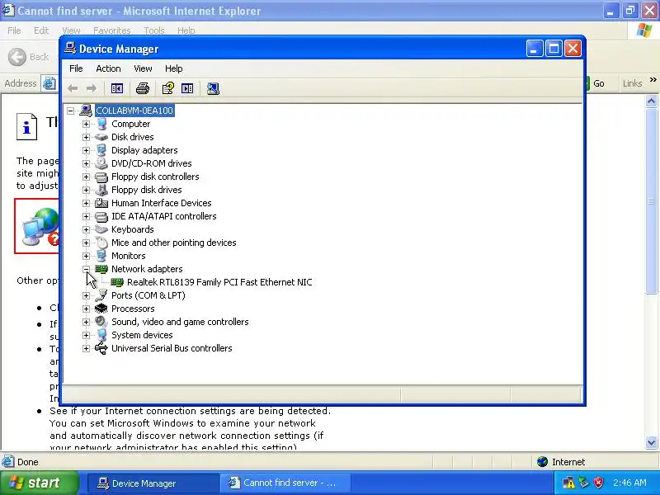Select the Mice and other pointing devices label
The width and height of the screenshot is (660, 495).
pos(173,243)
